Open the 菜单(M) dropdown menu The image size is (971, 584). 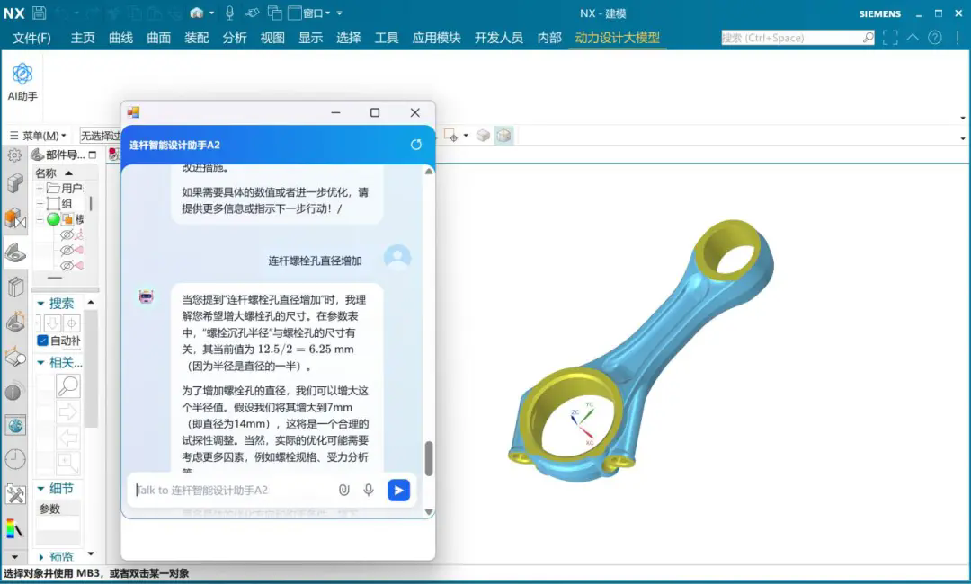(39, 136)
